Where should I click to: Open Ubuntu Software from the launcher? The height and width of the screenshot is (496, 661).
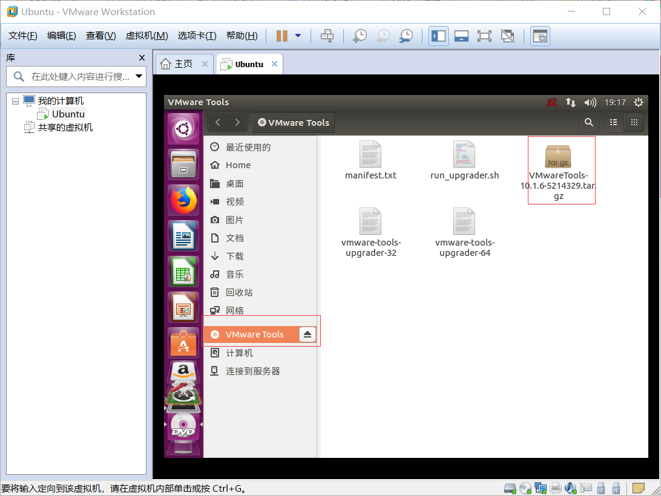point(183,344)
